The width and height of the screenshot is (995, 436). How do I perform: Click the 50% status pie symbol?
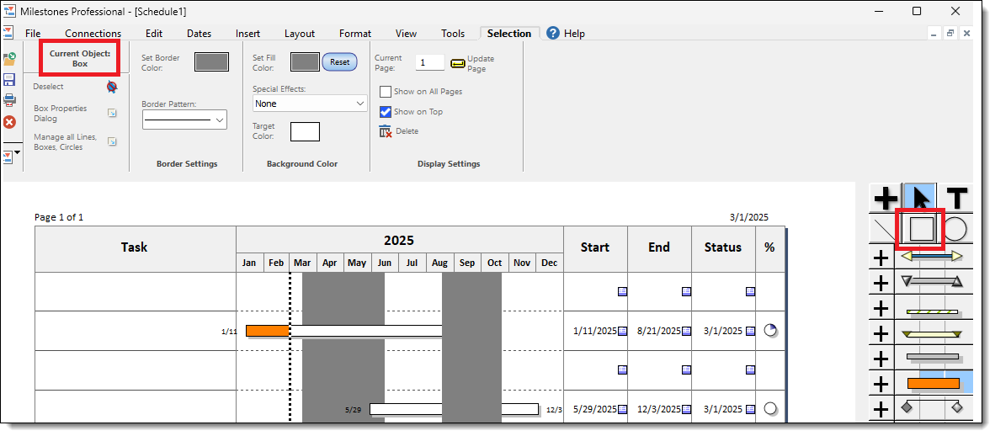(x=769, y=331)
